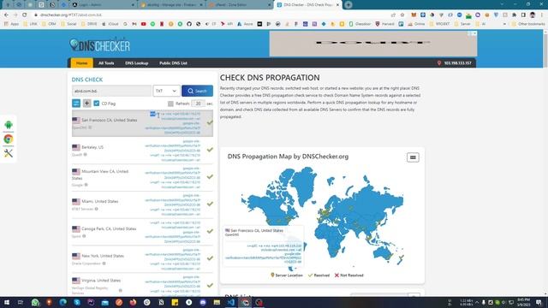Click the info icon beside Berkeley provider

(85, 154)
